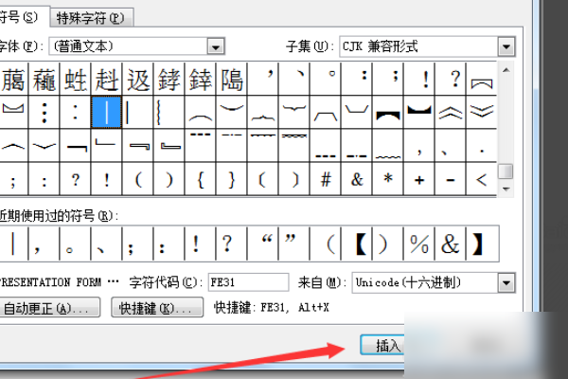Choose the solid black cup bracket ︼
Image resolution: width=568 pixels, height=379 pixels.
pos(419,112)
